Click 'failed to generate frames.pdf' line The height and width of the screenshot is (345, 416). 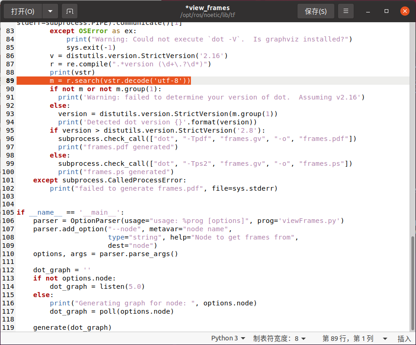point(163,188)
